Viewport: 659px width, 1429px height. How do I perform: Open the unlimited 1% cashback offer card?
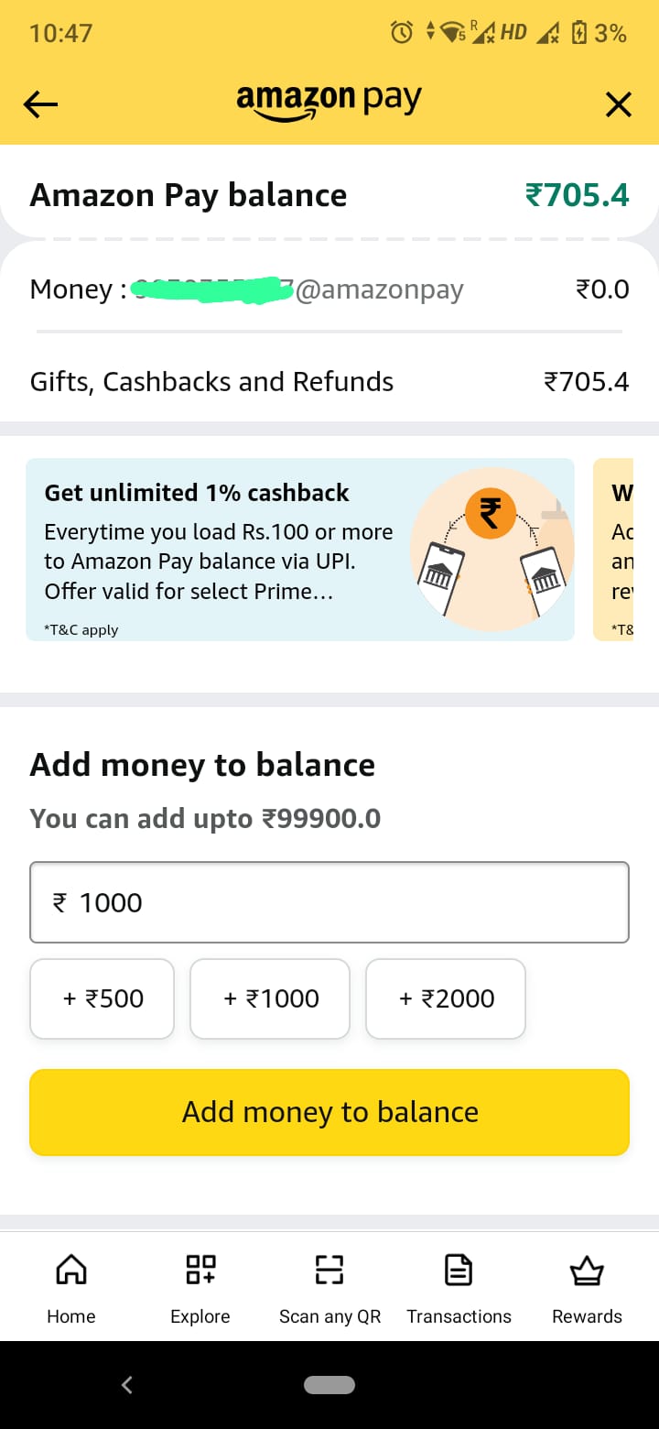300,549
